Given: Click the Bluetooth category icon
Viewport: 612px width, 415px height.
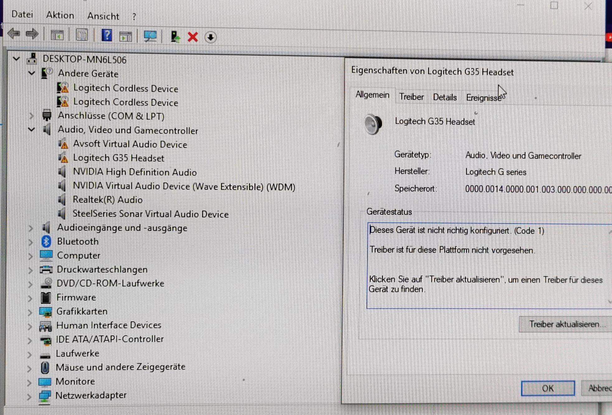Looking at the screenshot, I should pyautogui.click(x=46, y=241).
